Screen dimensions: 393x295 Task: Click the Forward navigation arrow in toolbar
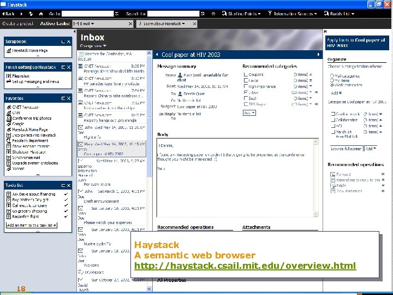click(21, 14)
